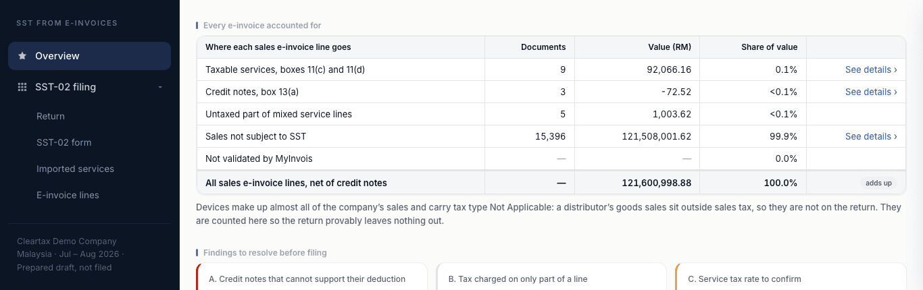See details for Taxable services row
923x290 pixels.
[x=871, y=69]
